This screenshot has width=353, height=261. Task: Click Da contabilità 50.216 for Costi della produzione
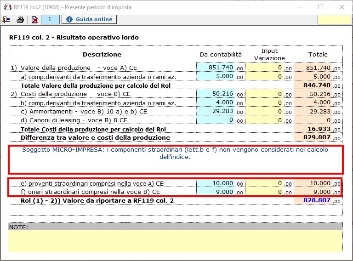pos(215,94)
